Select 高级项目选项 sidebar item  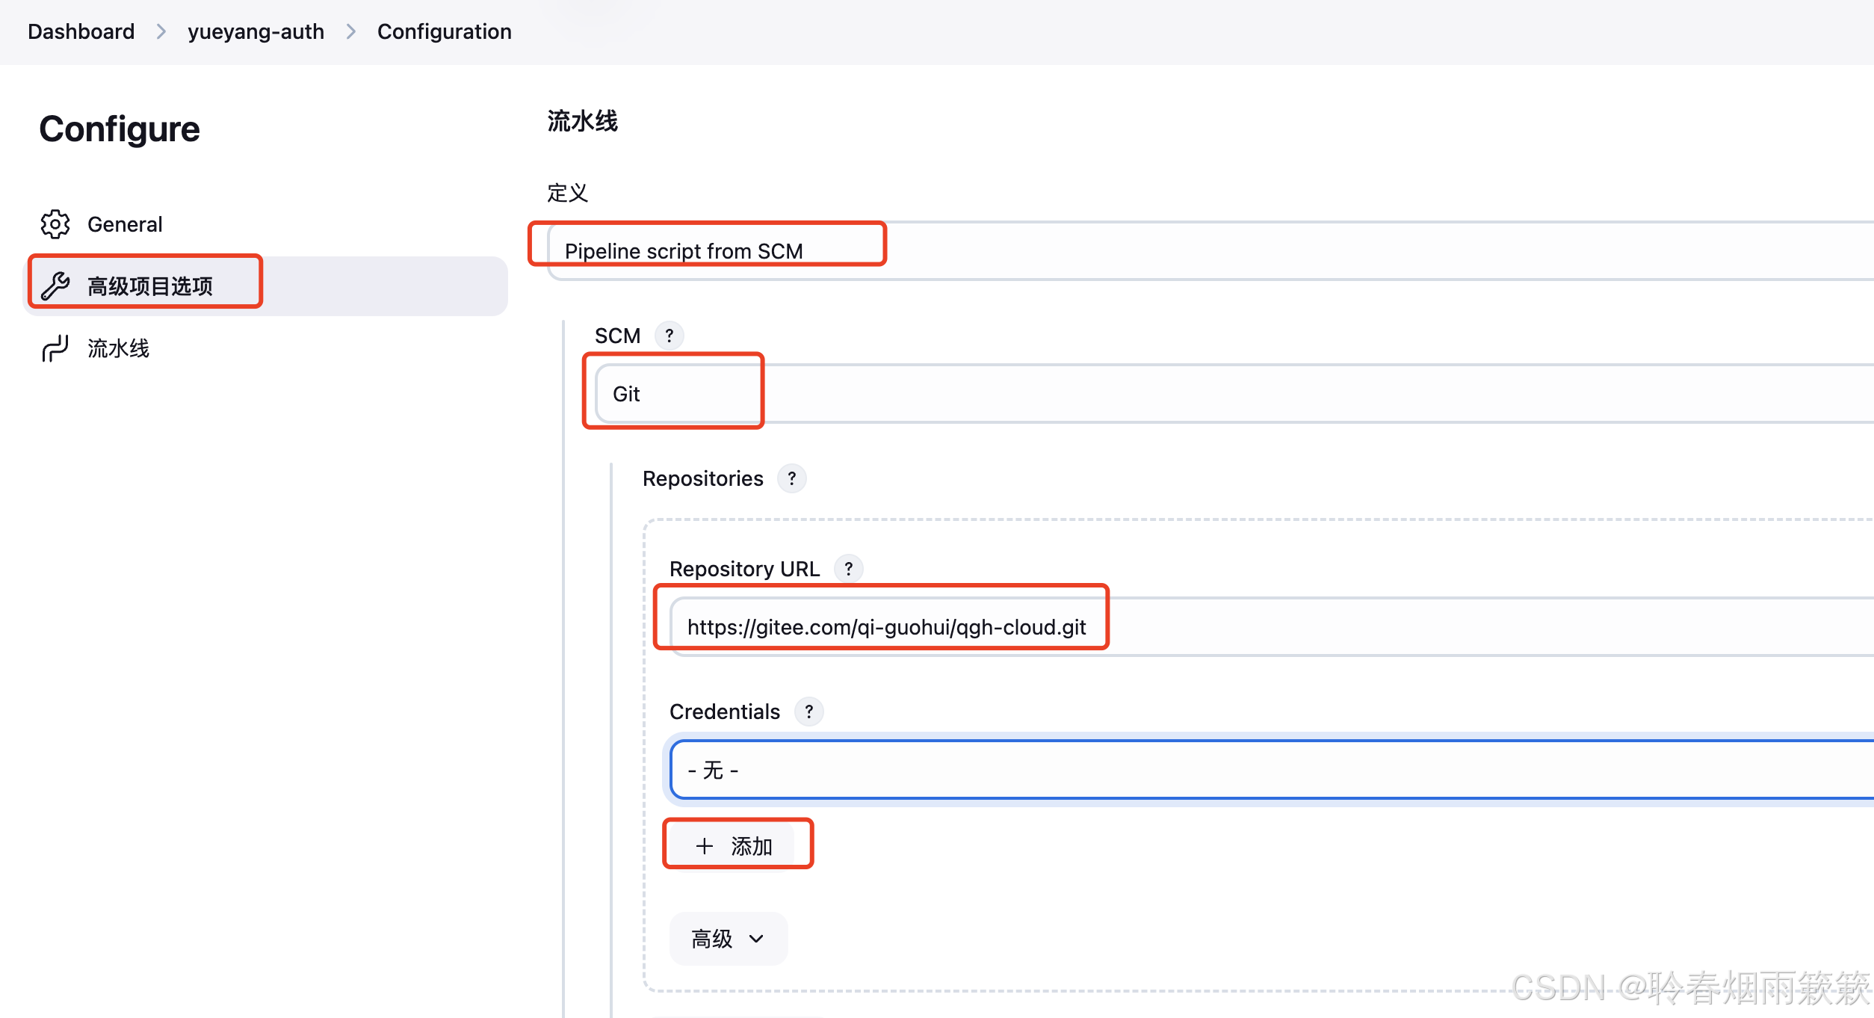(x=150, y=286)
